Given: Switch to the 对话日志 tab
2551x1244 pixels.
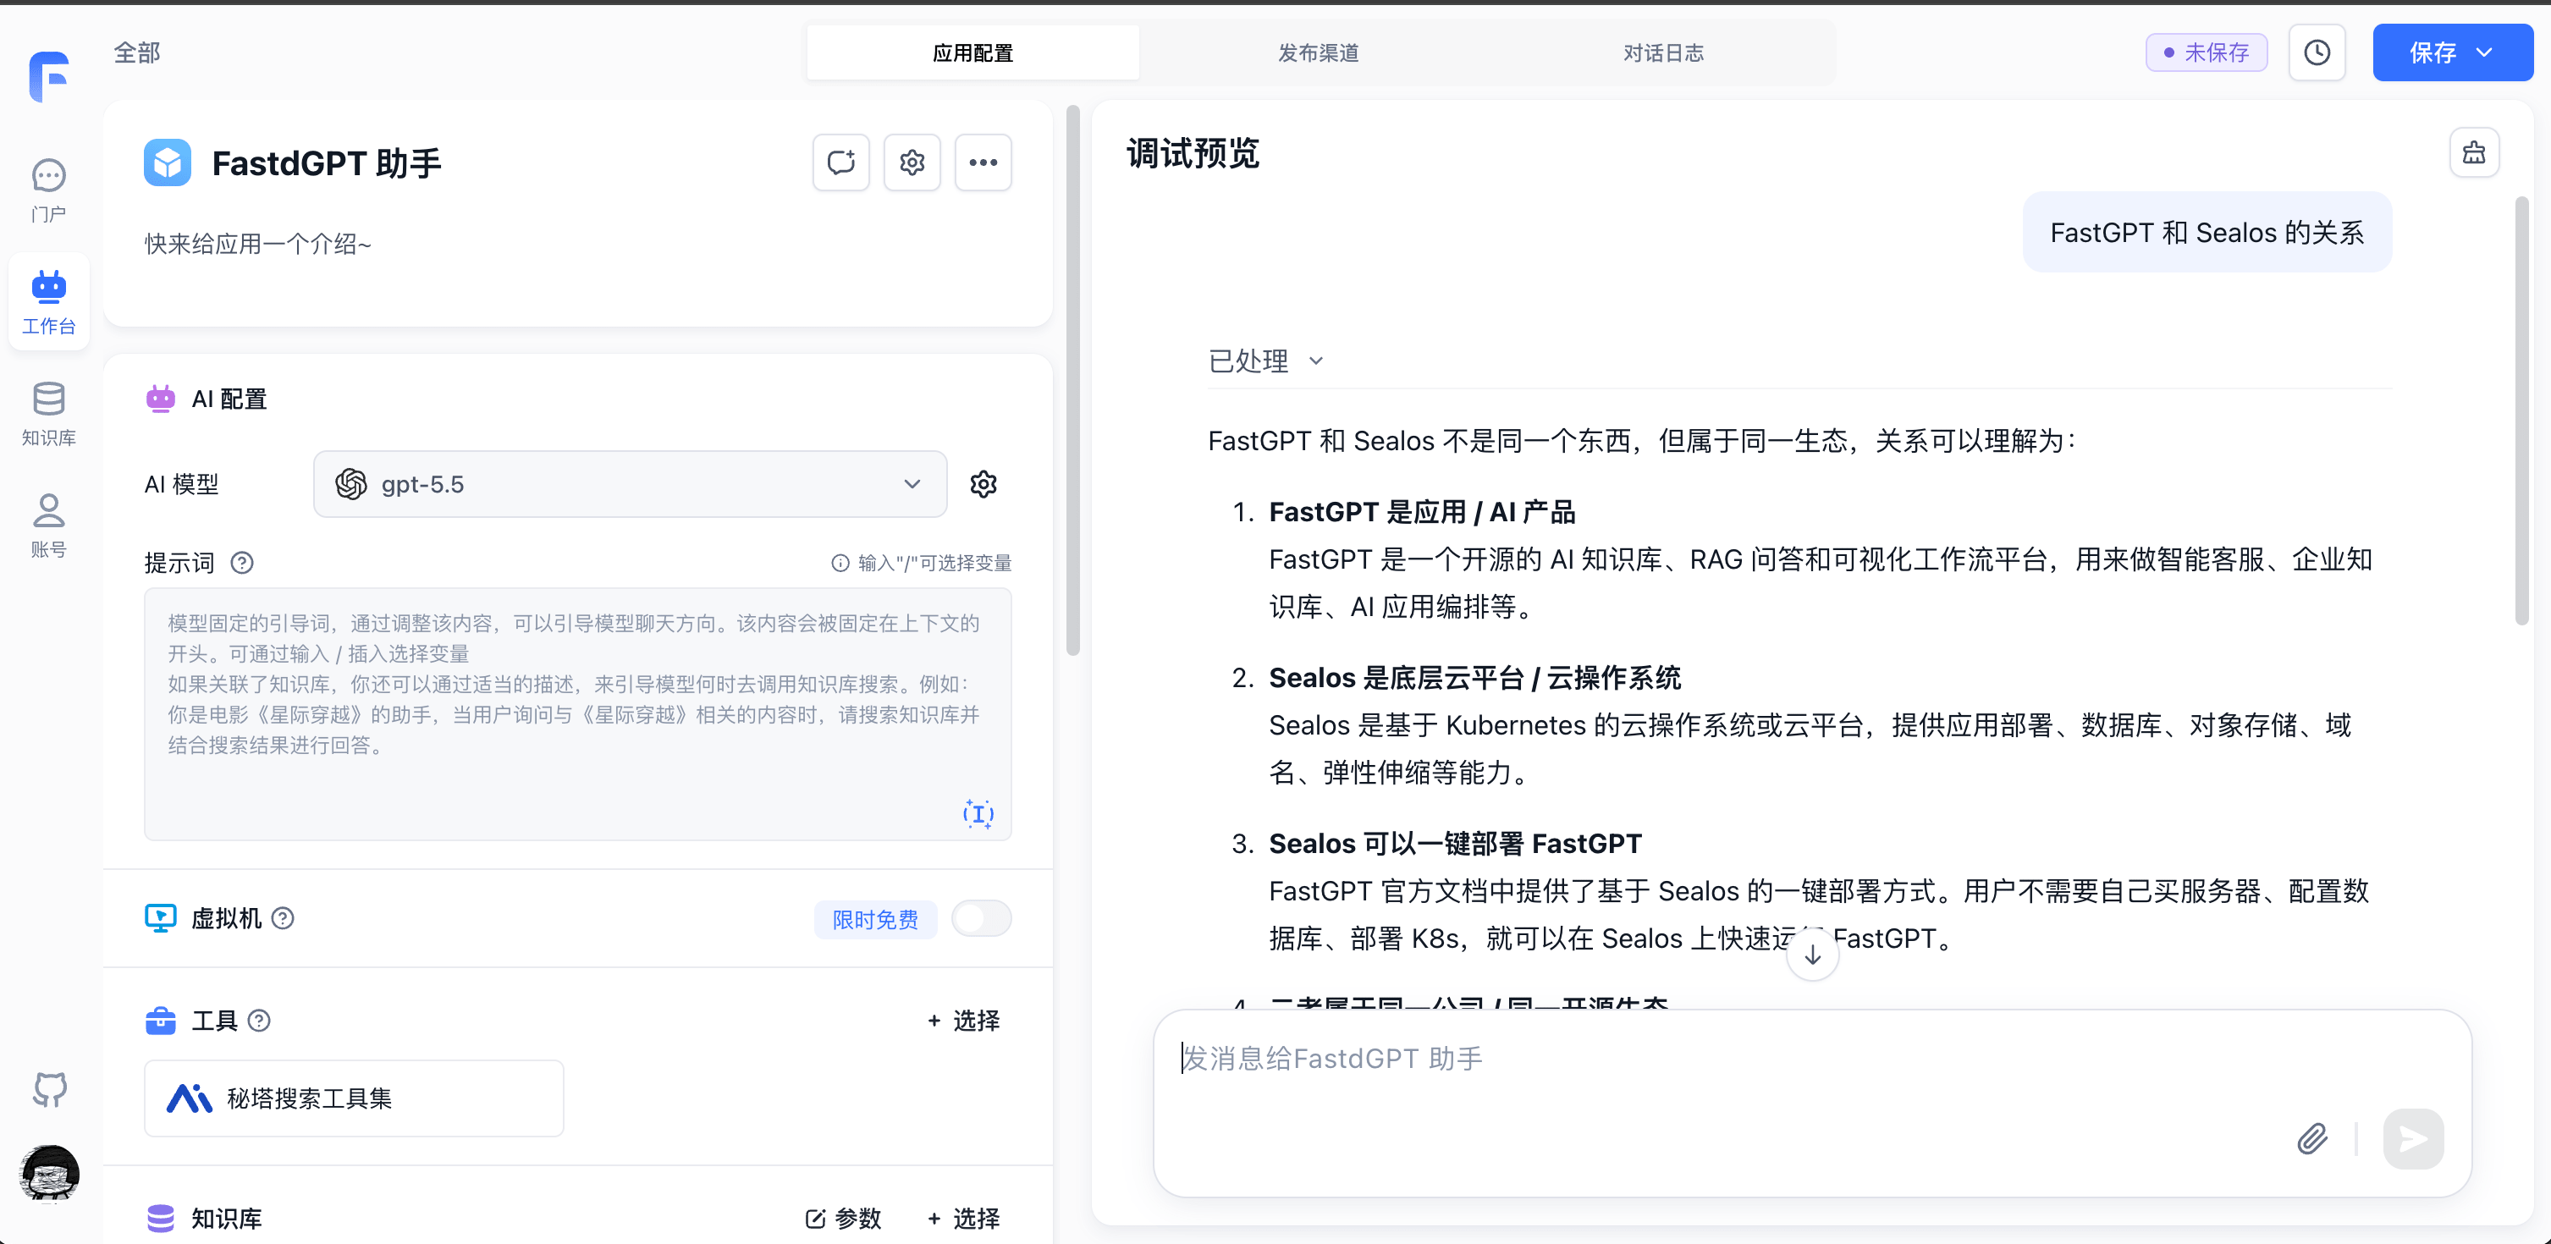Looking at the screenshot, I should (x=1662, y=52).
